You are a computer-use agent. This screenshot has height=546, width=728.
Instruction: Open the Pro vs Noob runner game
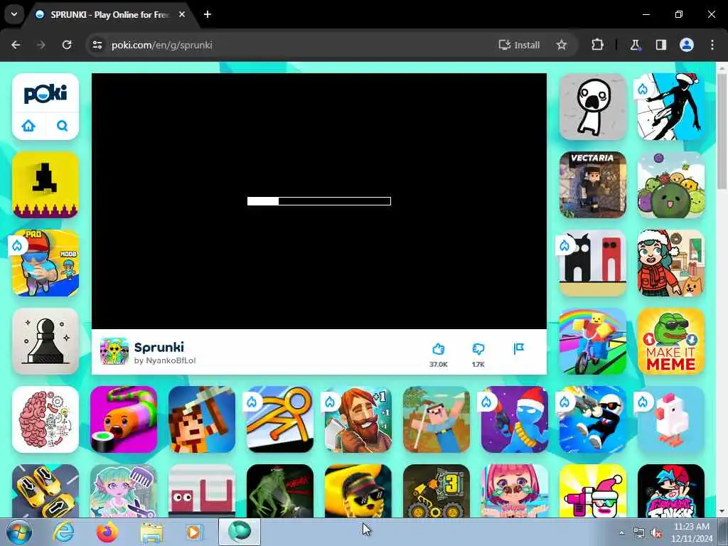[x=45, y=263]
